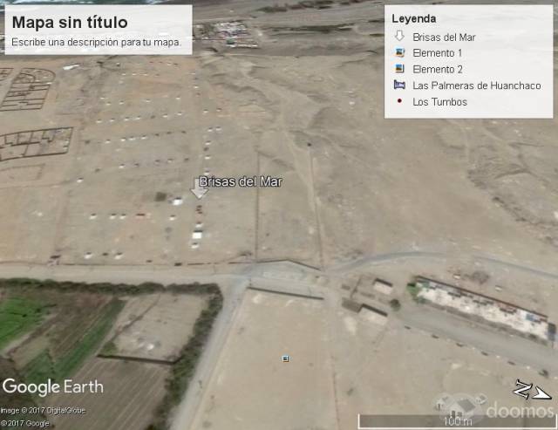Select Los Tumbos legend entry
The height and width of the screenshot is (430, 558).
click(x=439, y=102)
